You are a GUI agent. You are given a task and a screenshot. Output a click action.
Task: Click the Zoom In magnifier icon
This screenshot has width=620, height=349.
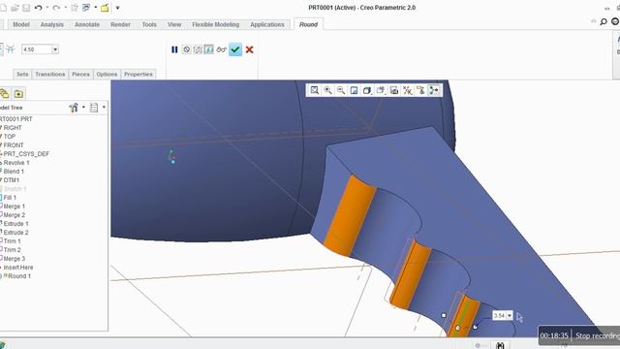tap(327, 90)
